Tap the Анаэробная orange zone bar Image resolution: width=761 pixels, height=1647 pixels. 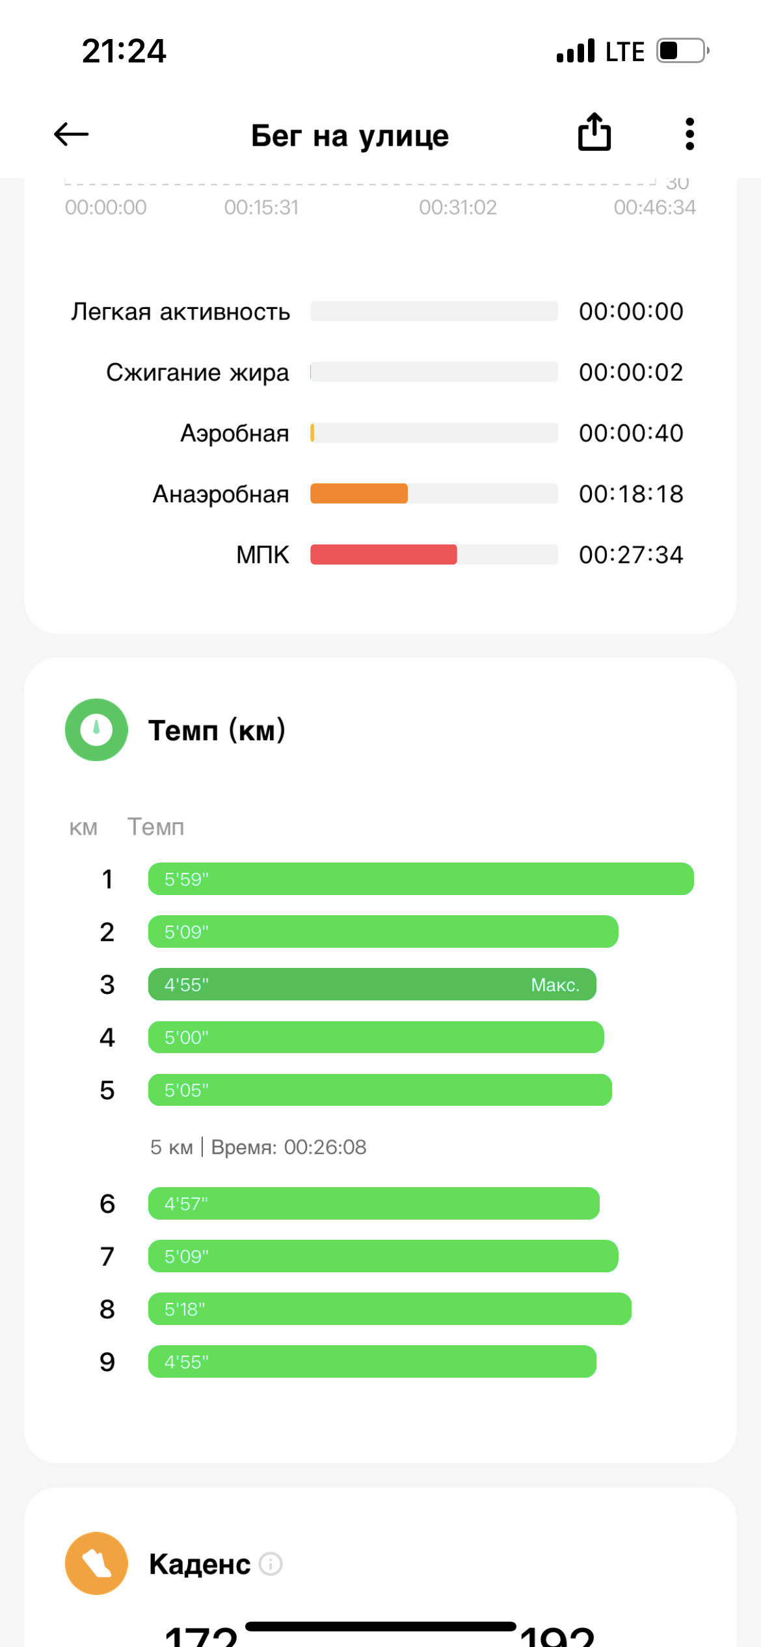(x=434, y=494)
